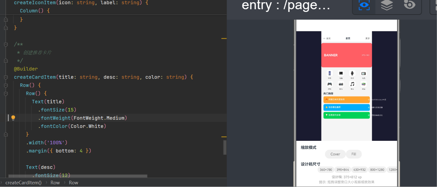Click the icon right of the layers icon

click(409, 5)
